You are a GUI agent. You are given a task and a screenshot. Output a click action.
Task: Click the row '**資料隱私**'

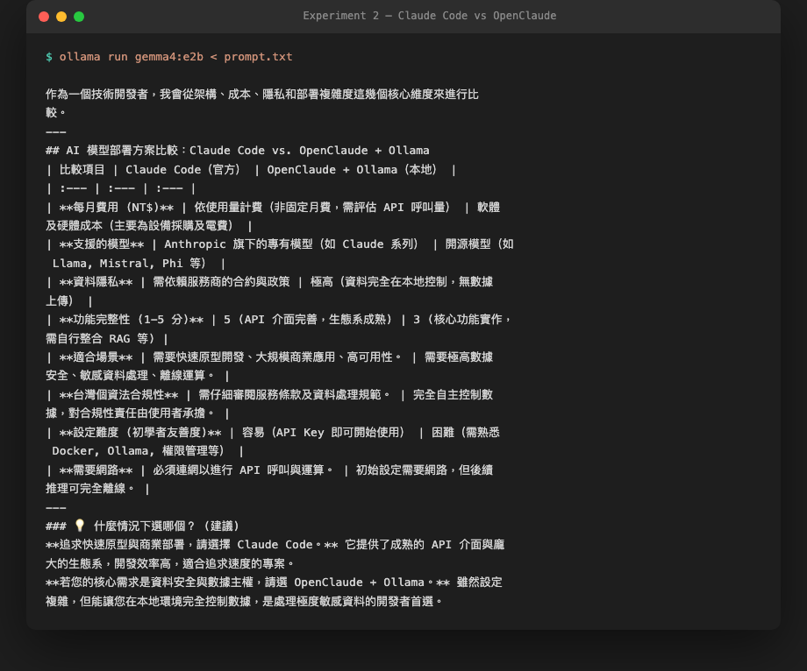(269, 282)
